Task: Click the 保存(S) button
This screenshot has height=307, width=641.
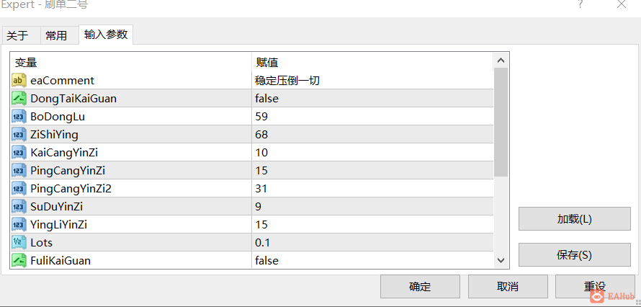Action: click(x=574, y=255)
